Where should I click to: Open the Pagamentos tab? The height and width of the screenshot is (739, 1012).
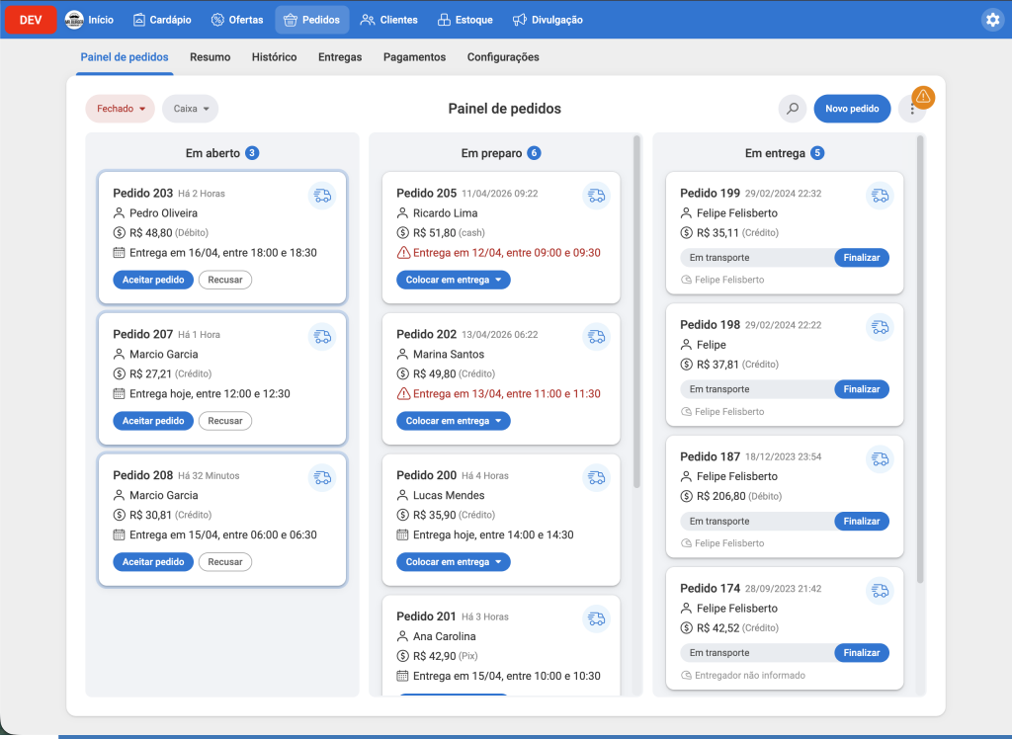tap(414, 57)
